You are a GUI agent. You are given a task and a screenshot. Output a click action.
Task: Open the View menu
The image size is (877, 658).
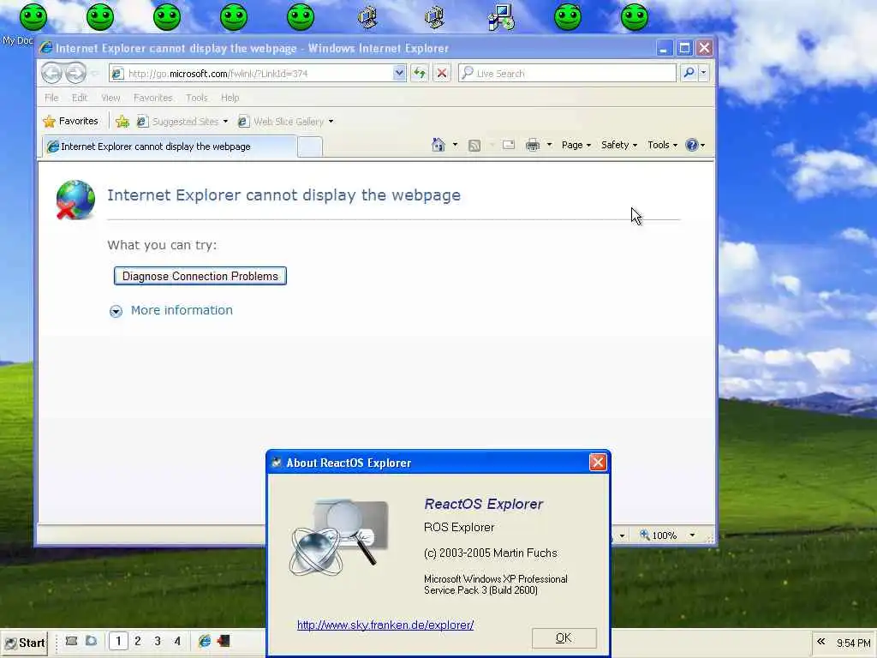point(110,98)
